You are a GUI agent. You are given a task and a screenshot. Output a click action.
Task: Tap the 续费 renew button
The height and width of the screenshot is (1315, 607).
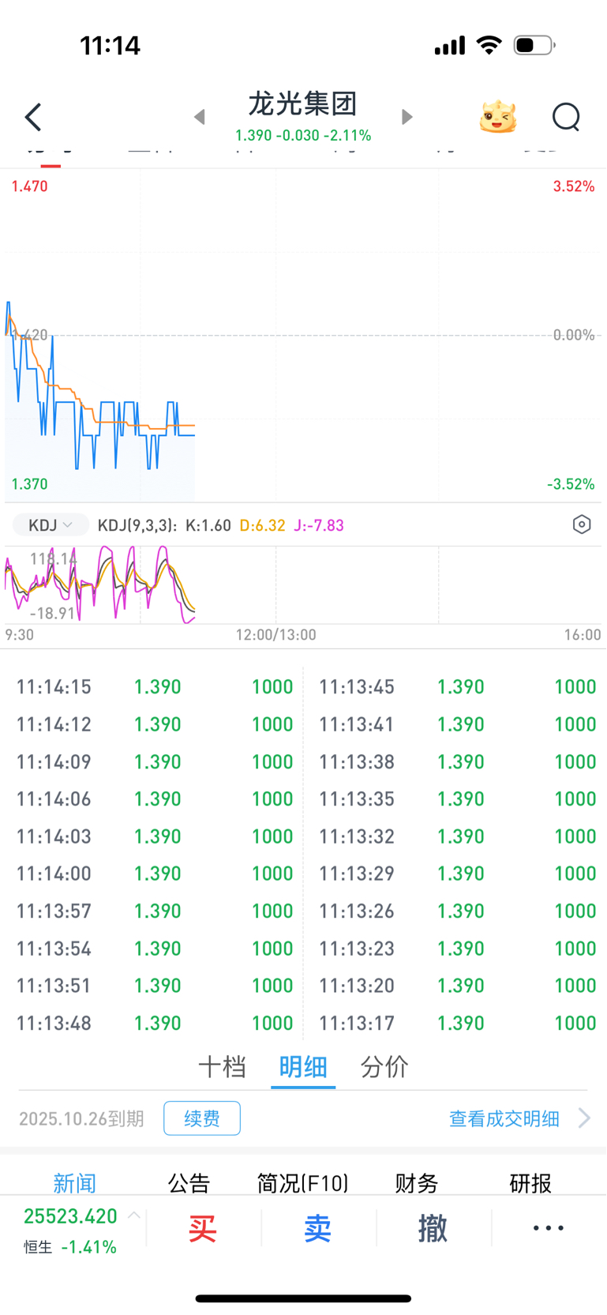tap(202, 1118)
